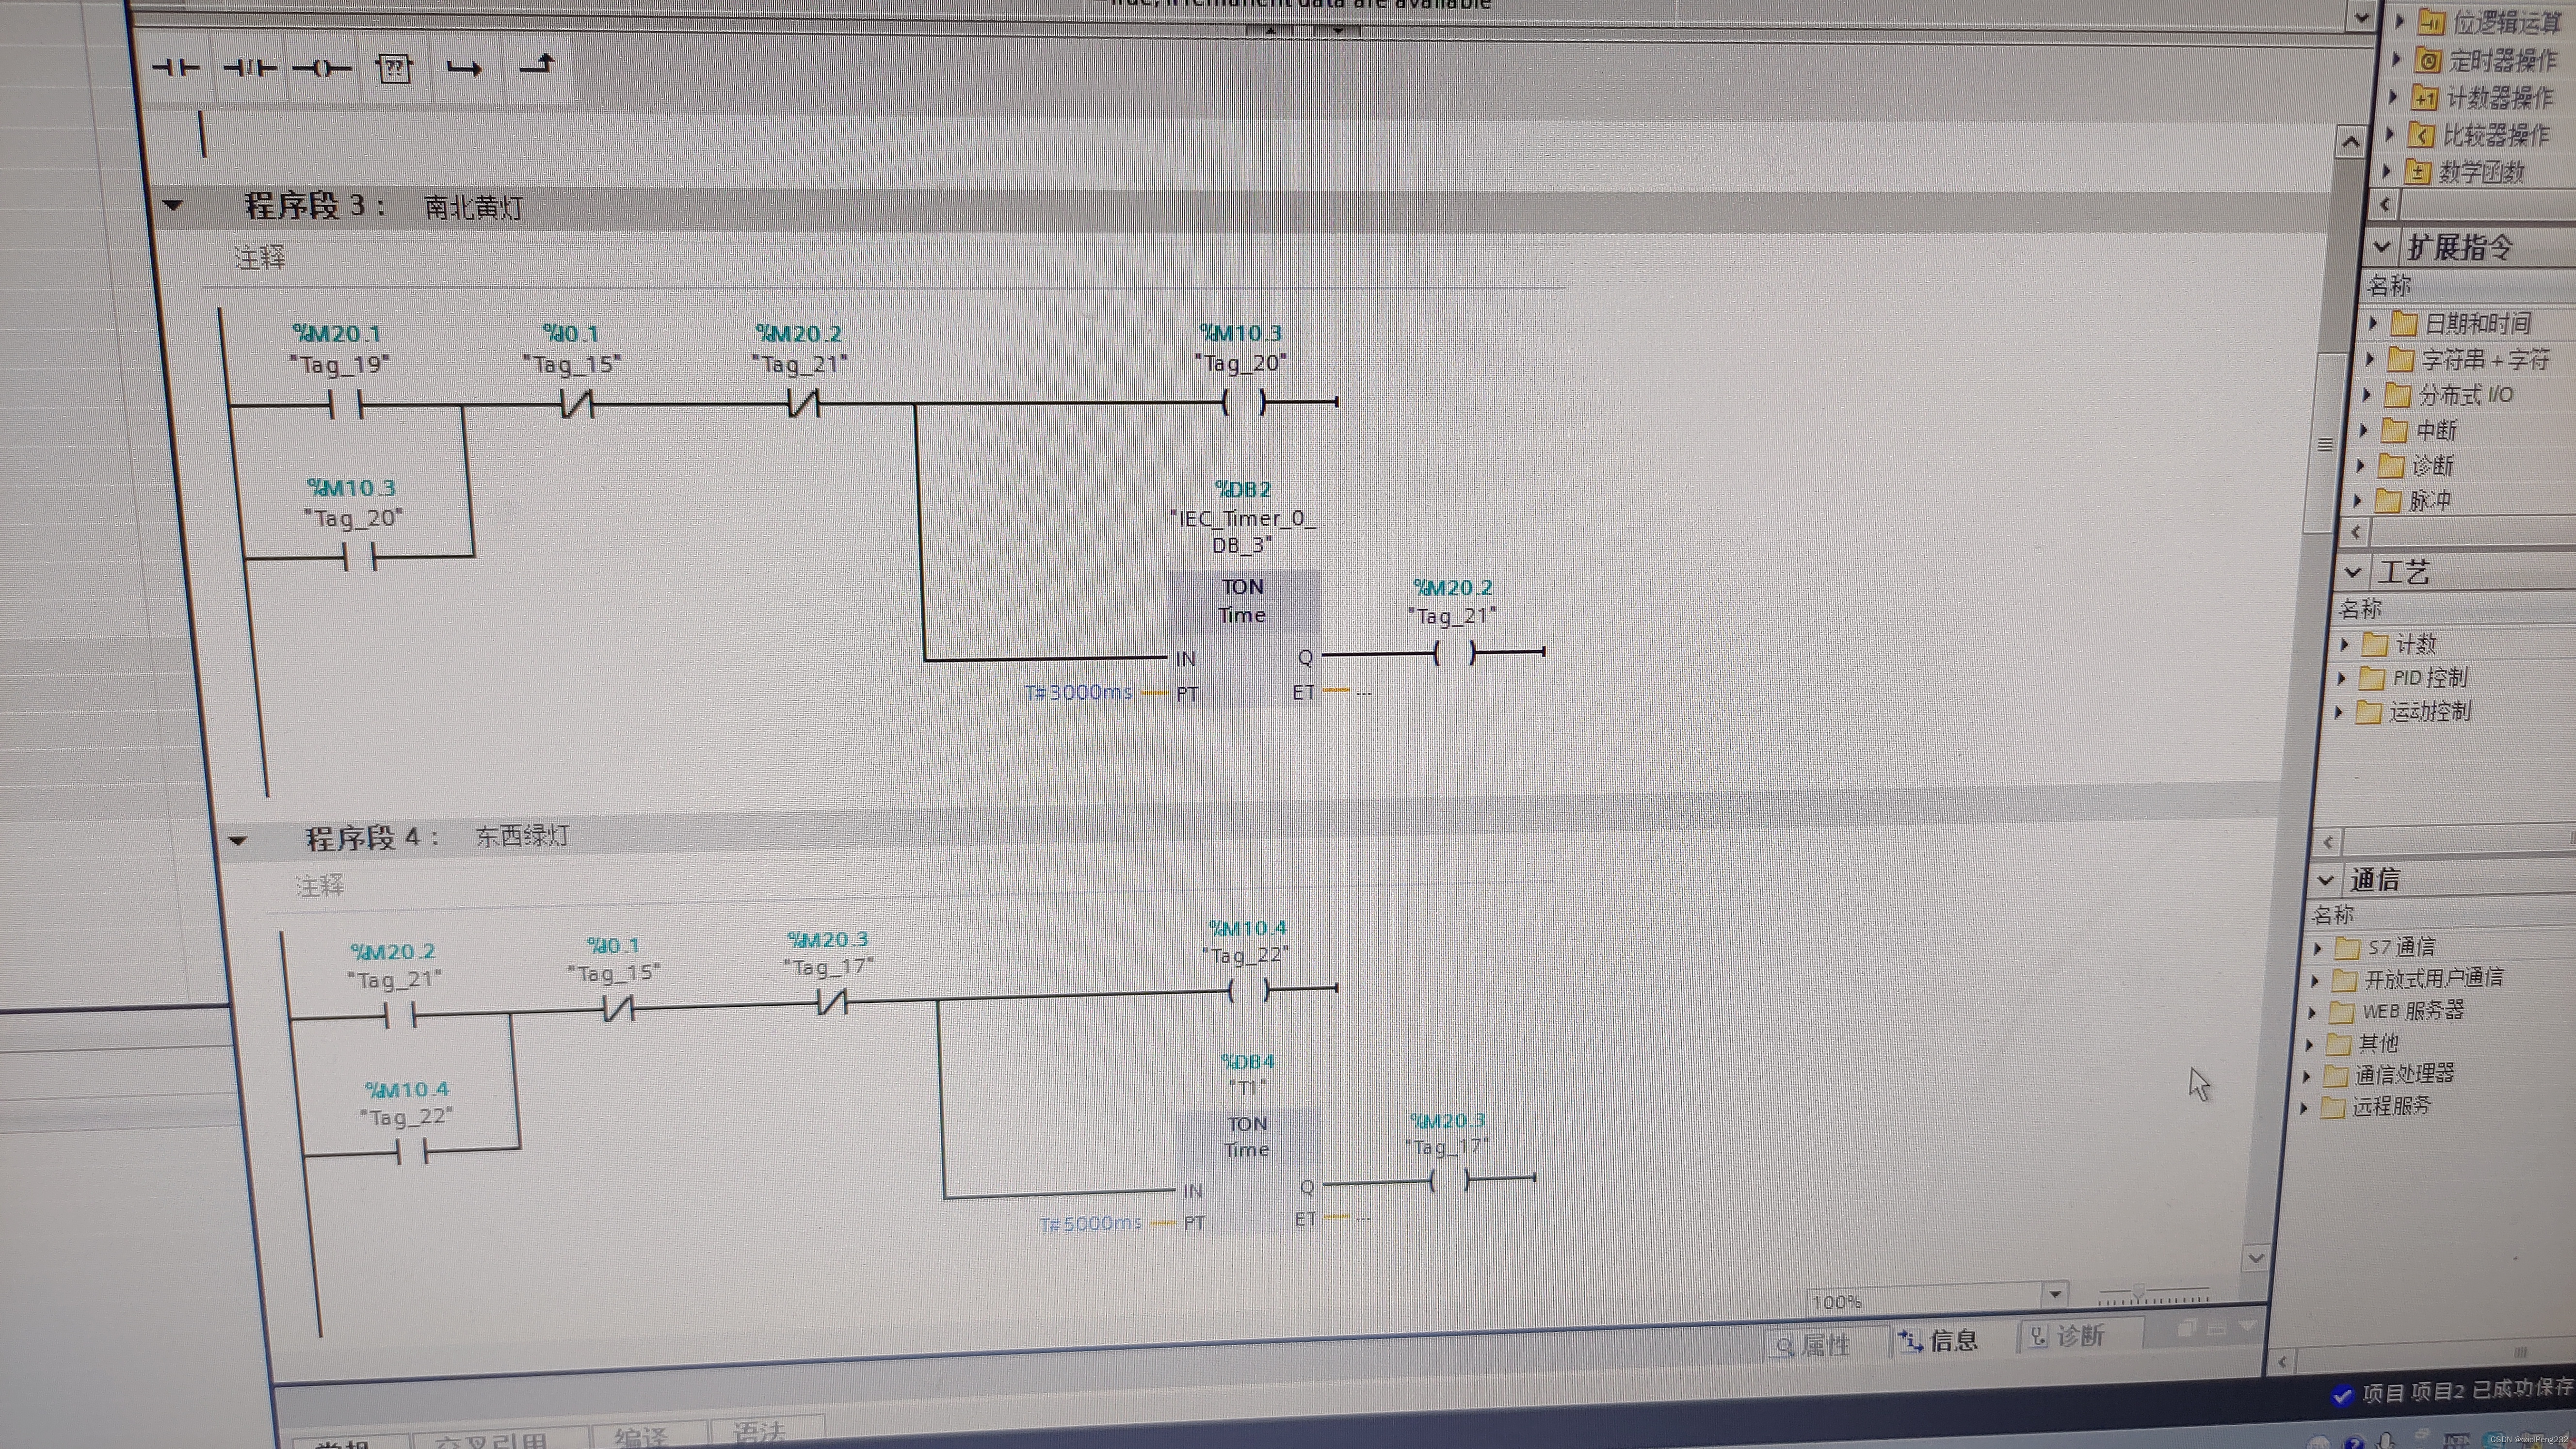Insert an output coil instruction
This screenshot has width=2576, height=1449.
(x=321, y=68)
